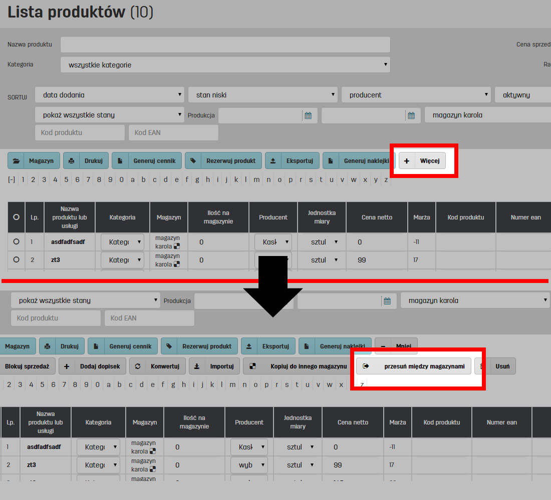
Task: Filter the list by letter 'y'
Action: pos(375,180)
